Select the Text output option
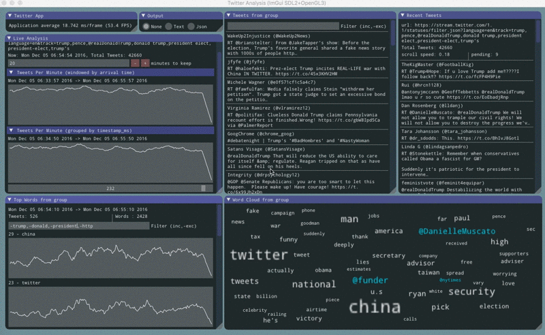The image size is (545, 335). [168, 27]
